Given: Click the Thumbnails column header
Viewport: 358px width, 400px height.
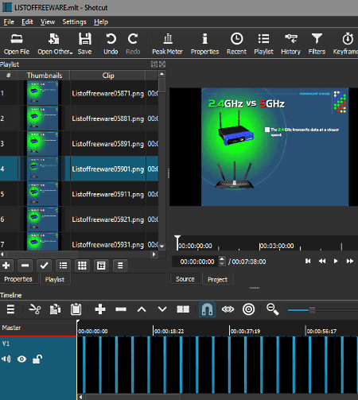Looking at the screenshot, I should [x=45, y=76].
